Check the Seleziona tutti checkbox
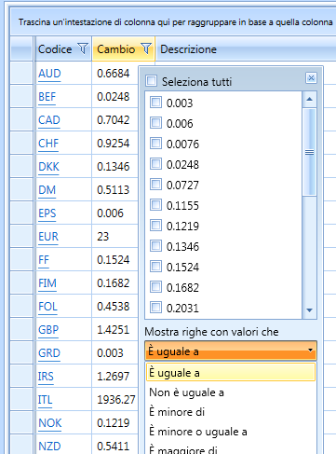This screenshot has width=336, height=454. (152, 81)
